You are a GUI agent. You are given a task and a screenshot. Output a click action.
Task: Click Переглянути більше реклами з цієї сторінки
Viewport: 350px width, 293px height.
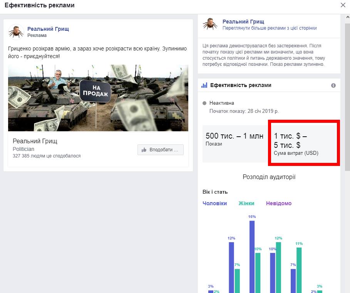[270, 28]
